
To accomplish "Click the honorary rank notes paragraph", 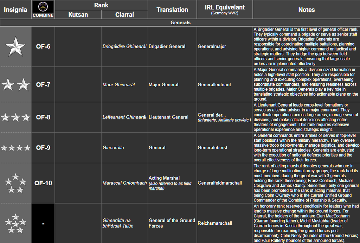I will coord(306,223).
